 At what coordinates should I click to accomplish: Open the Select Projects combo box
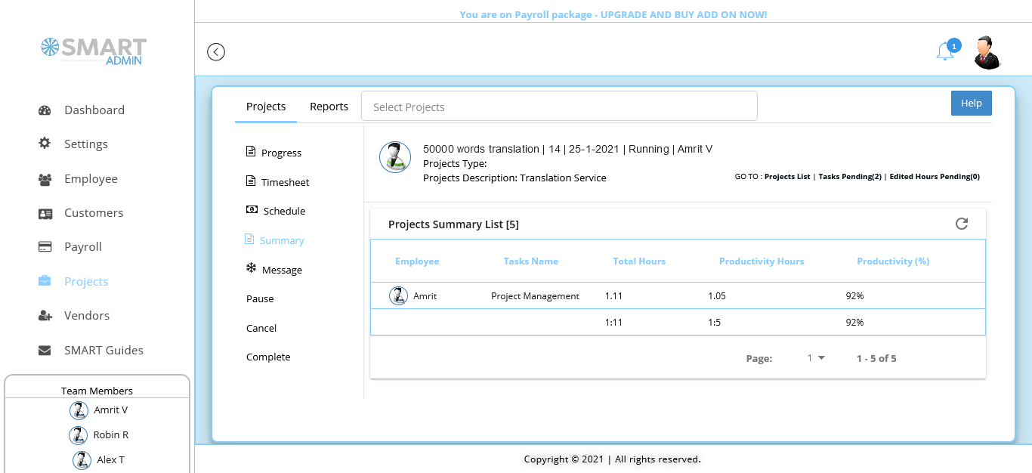[559, 107]
